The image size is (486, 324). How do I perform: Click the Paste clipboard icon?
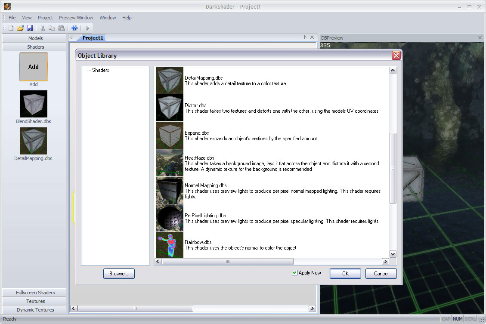(62, 28)
